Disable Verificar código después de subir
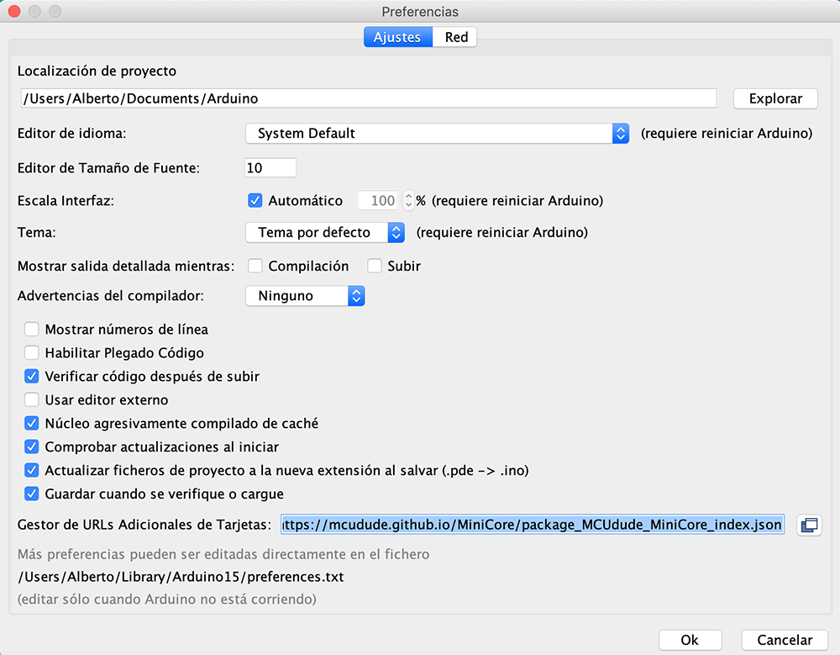 [x=32, y=377]
